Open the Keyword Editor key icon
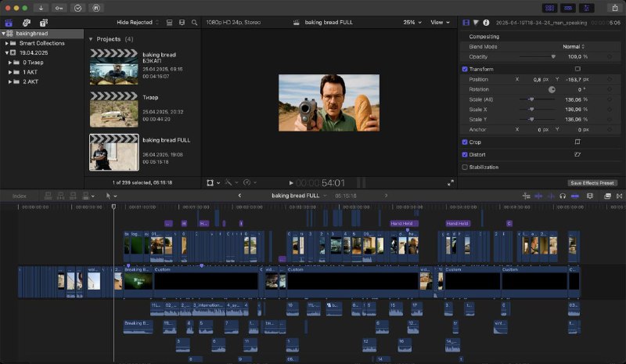This screenshot has width=626, height=364. tap(59, 8)
